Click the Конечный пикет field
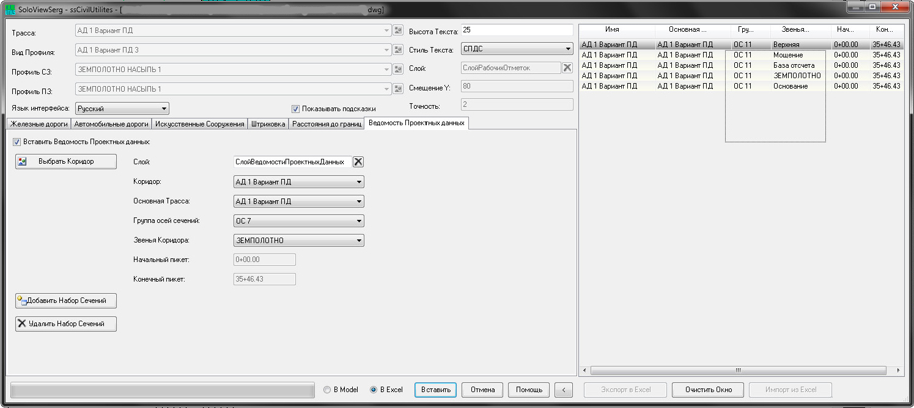 click(265, 279)
